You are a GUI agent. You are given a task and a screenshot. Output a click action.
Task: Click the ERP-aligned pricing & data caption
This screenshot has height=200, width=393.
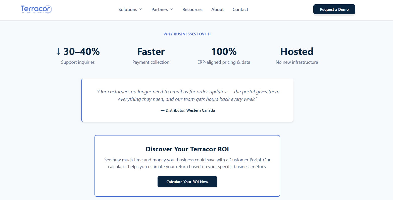[x=224, y=62]
